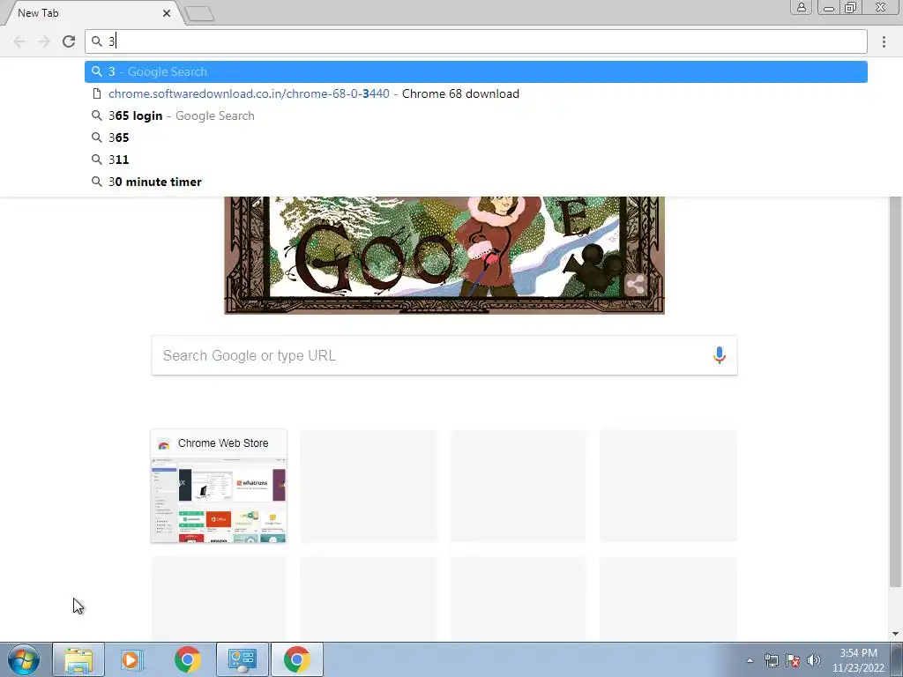Open Windows Explorer from the taskbar

(78, 659)
